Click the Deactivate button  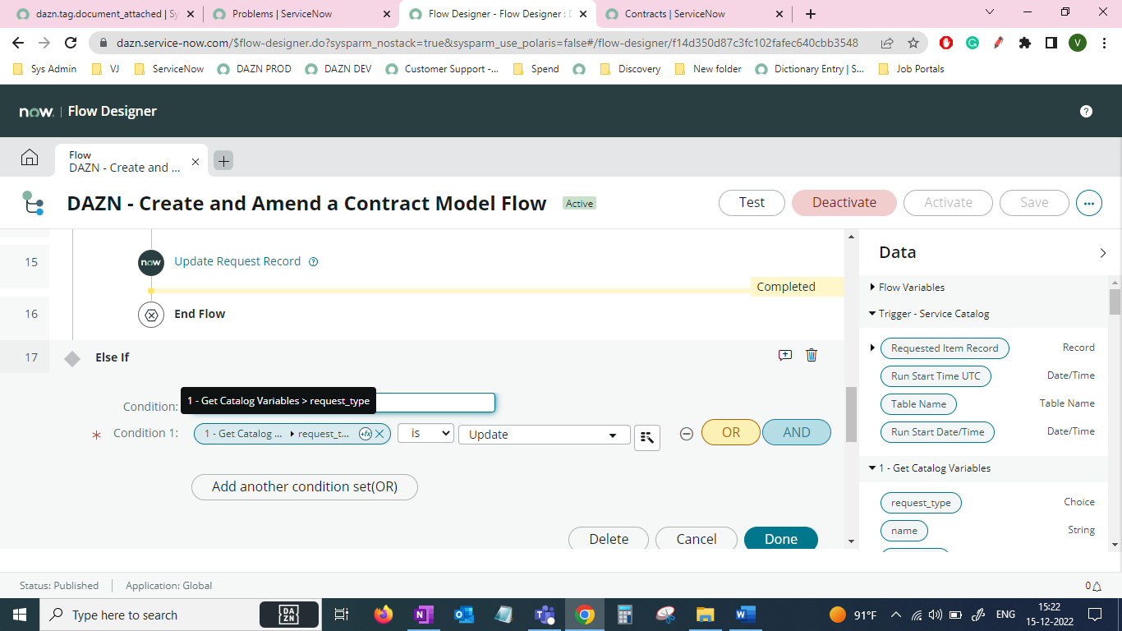click(844, 203)
